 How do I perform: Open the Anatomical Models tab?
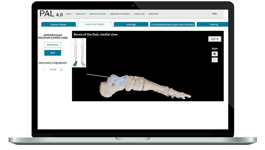[95, 24]
